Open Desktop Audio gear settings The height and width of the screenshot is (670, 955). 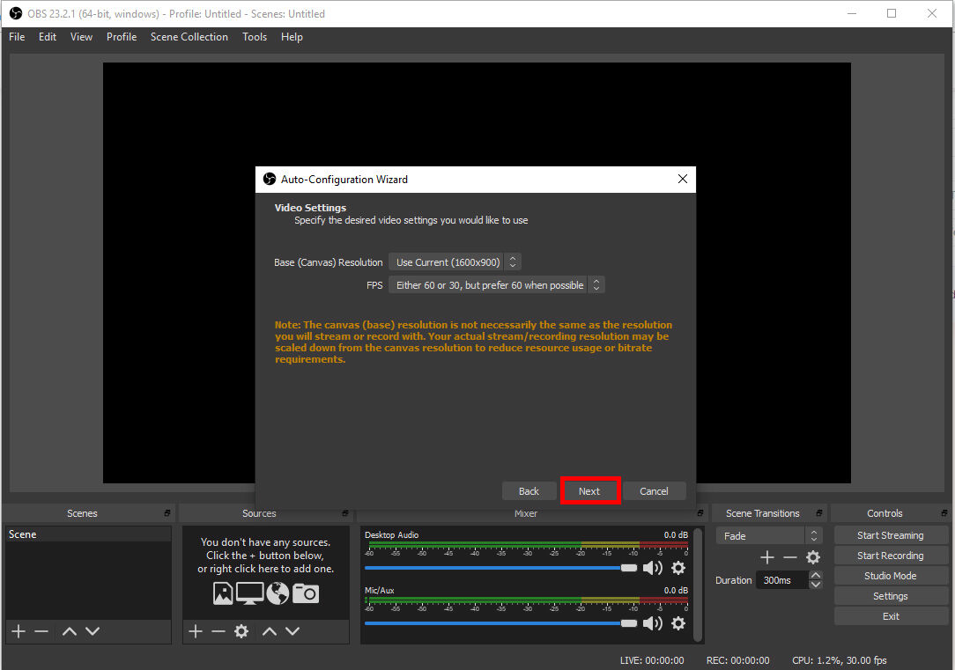click(x=678, y=568)
